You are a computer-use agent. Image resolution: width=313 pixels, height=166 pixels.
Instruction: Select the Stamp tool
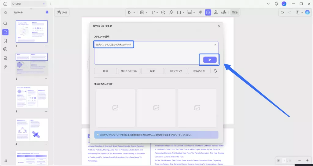(x=216, y=12)
